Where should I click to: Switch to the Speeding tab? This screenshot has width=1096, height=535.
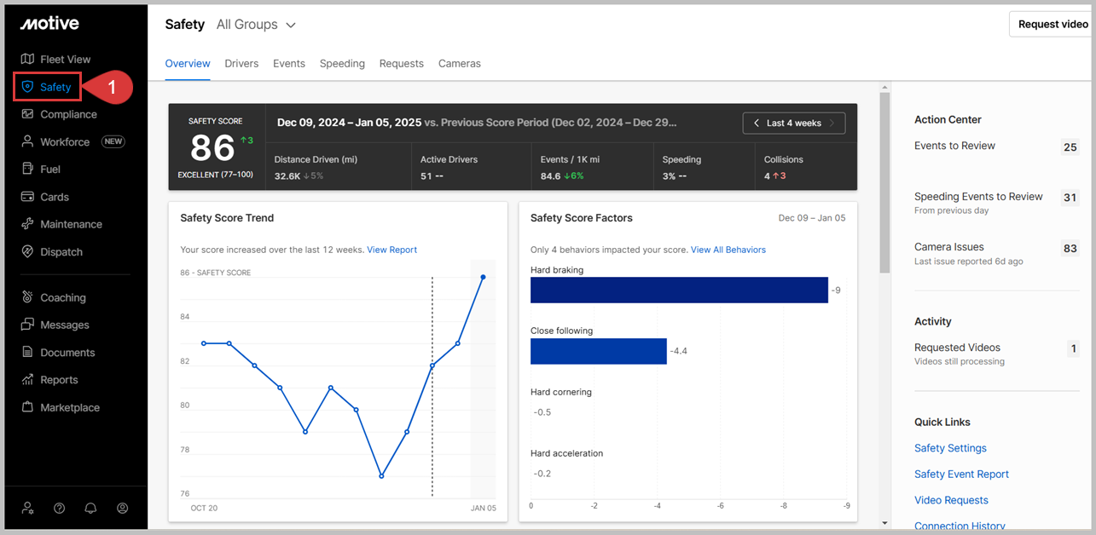[342, 64]
